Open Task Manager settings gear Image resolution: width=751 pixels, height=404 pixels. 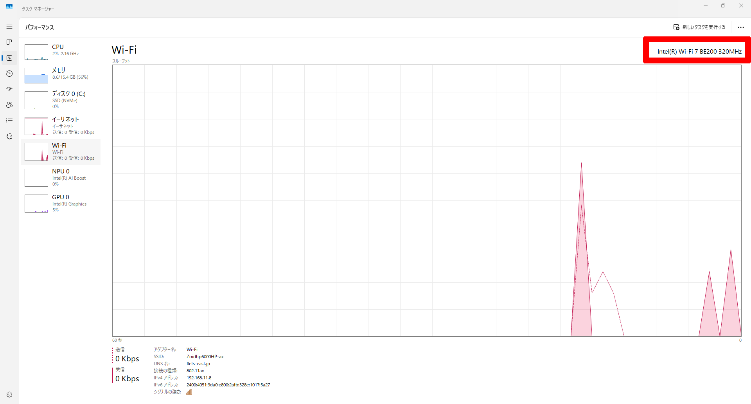tap(9, 395)
